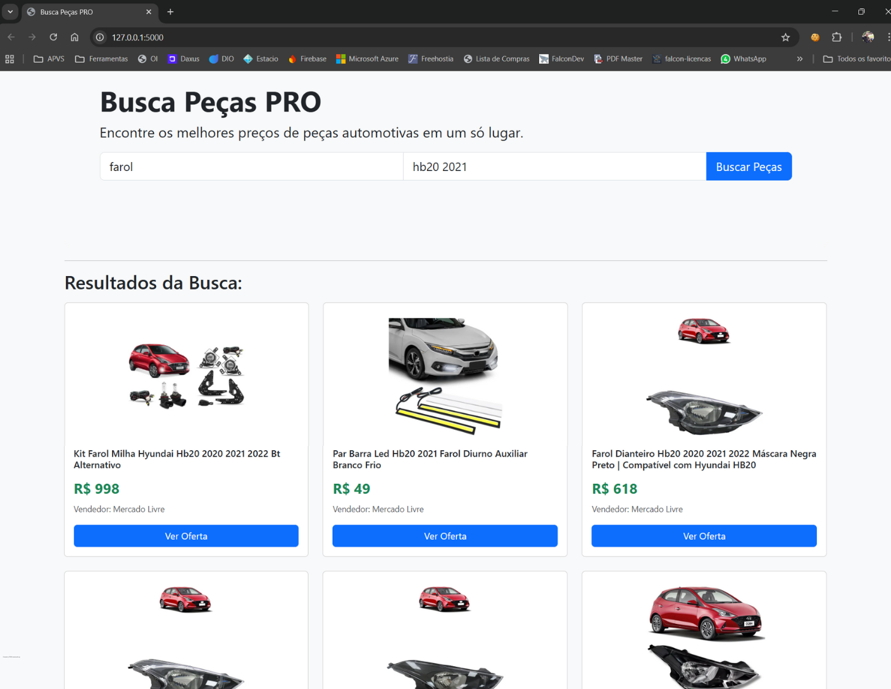Open the browser extensions puzzle icon
Screen dimensions: 891x689
(837, 37)
